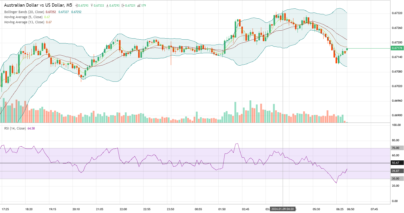Click the 17:25 time axis label
404x213 pixels.
(x=5, y=209)
